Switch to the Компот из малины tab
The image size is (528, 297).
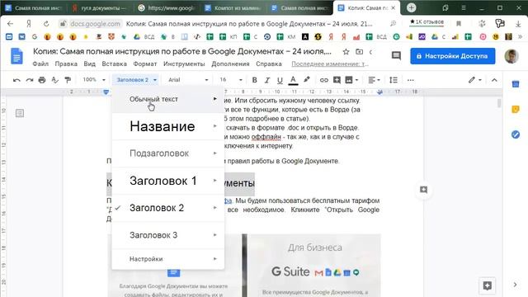pyautogui.click(x=233, y=7)
